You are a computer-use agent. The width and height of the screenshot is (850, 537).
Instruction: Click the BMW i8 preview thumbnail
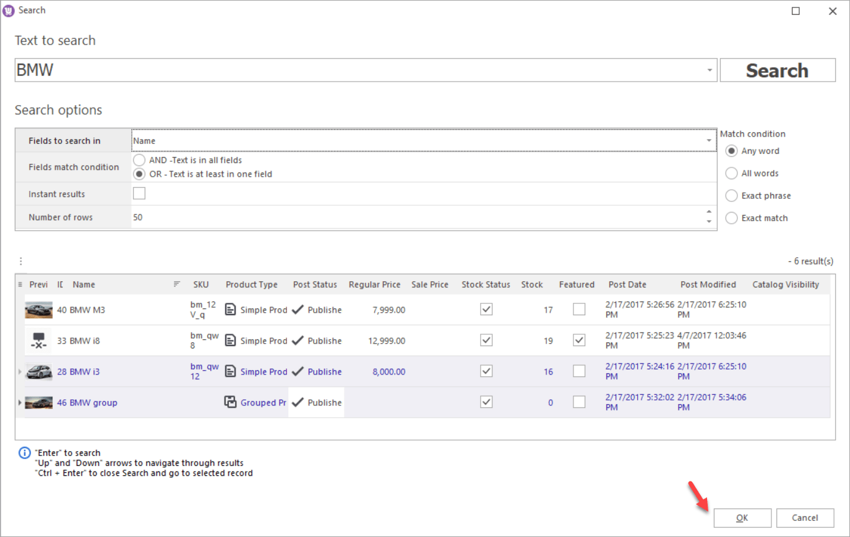point(38,340)
